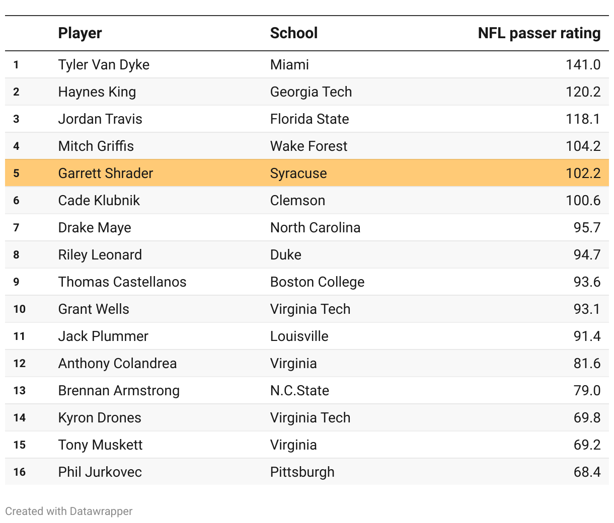Select Cade Klubnik's 100.6 rating
Image resolution: width=614 pixels, height=523 pixels.
pos(583,201)
